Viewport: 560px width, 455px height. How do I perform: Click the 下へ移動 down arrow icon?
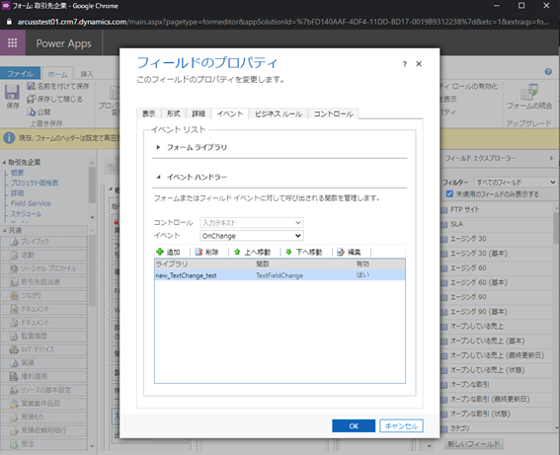289,252
